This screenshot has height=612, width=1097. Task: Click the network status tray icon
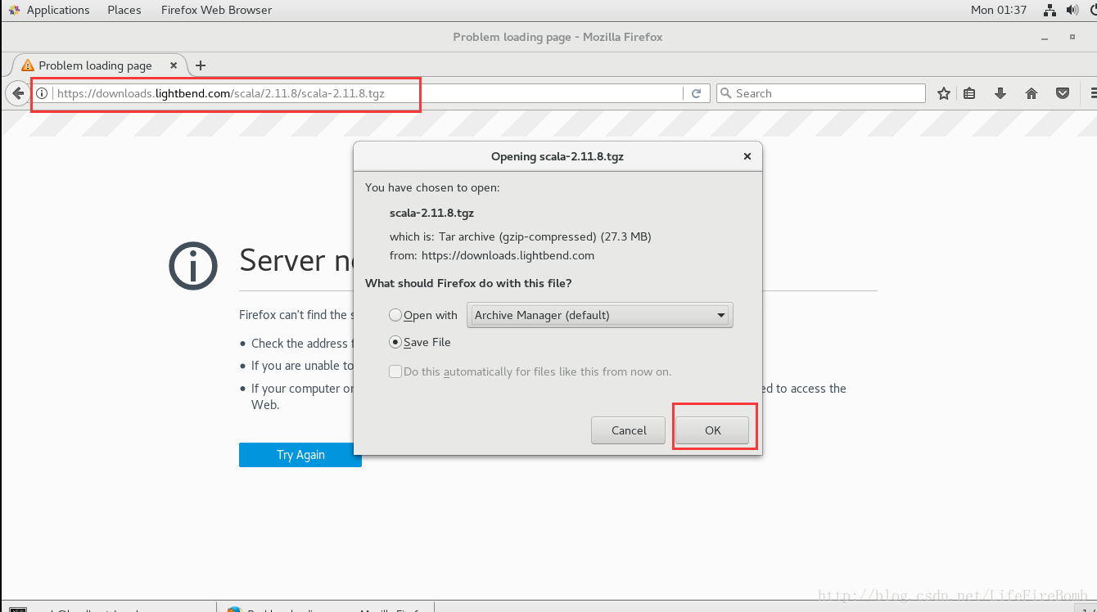tap(1050, 10)
